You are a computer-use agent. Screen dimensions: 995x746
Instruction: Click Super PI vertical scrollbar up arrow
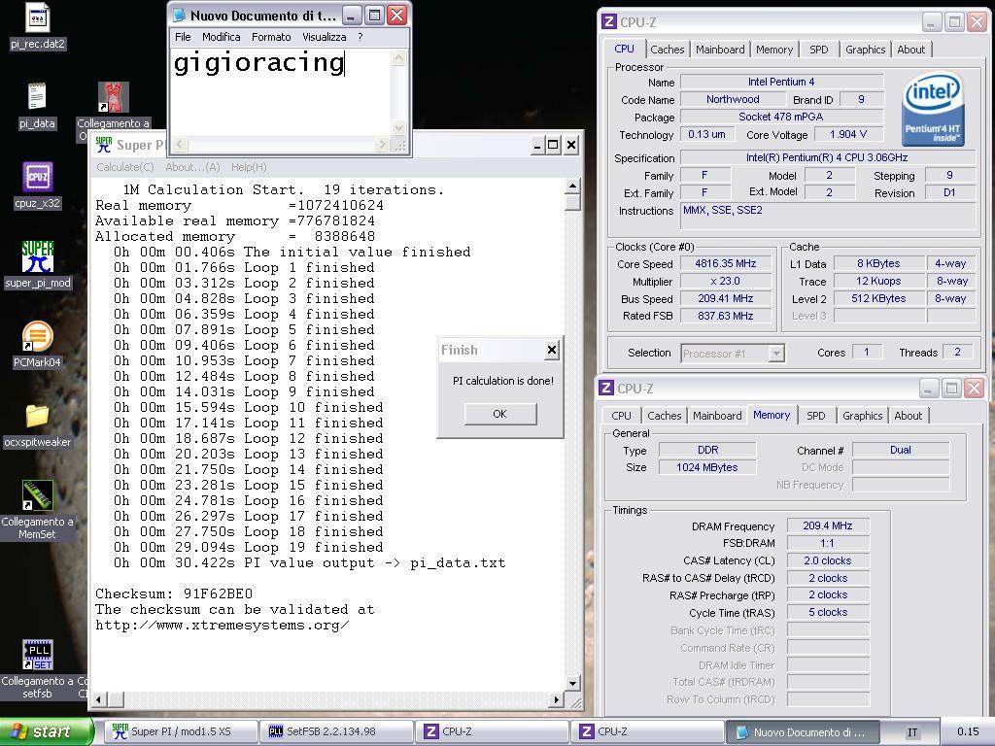click(x=573, y=186)
